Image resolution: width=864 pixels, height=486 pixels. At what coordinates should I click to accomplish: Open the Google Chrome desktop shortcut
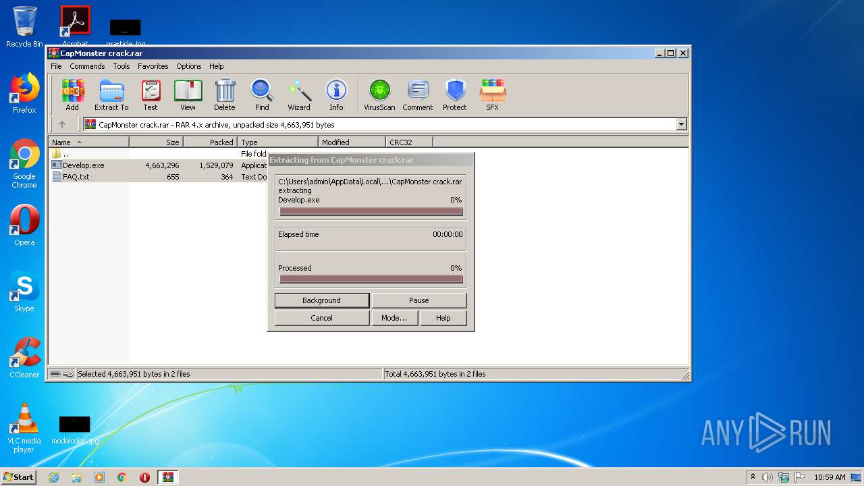click(x=24, y=163)
